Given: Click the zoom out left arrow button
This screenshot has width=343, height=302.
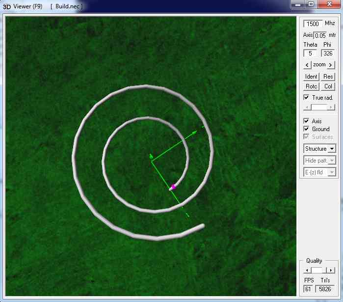Looking at the screenshot, I should 307,65.
